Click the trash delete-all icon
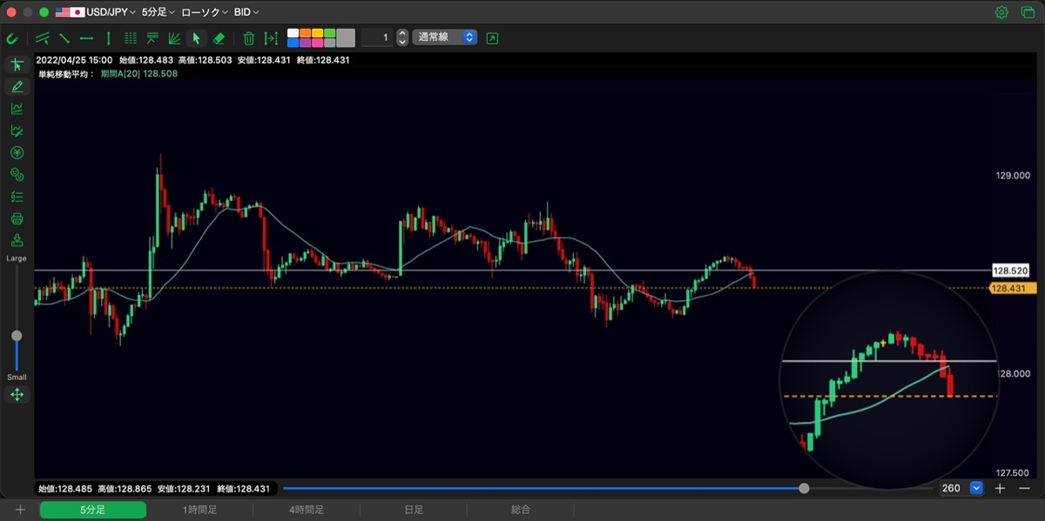 click(249, 38)
